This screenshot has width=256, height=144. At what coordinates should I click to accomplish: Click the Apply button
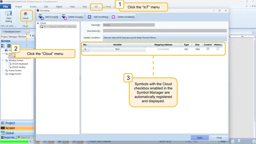point(200,138)
